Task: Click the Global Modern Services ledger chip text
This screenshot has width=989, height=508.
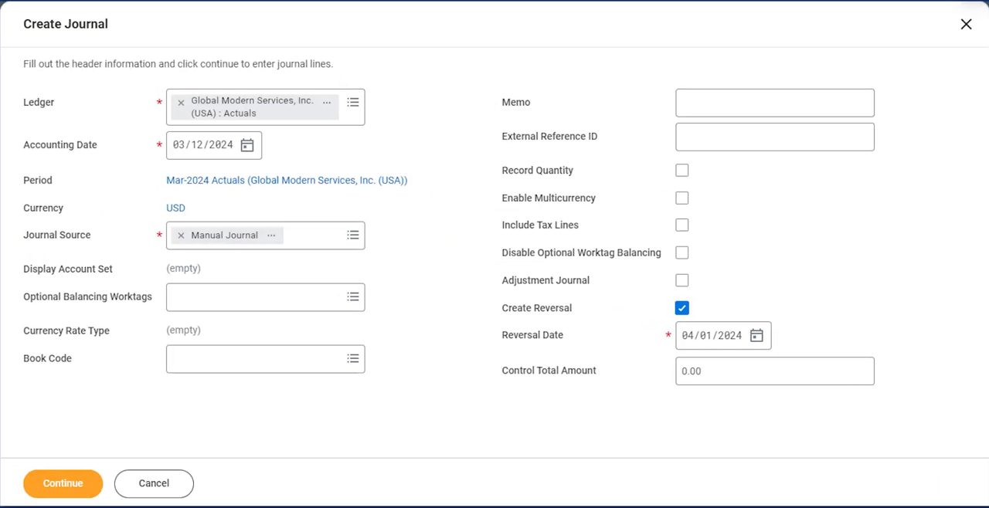Action: (x=253, y=107)
